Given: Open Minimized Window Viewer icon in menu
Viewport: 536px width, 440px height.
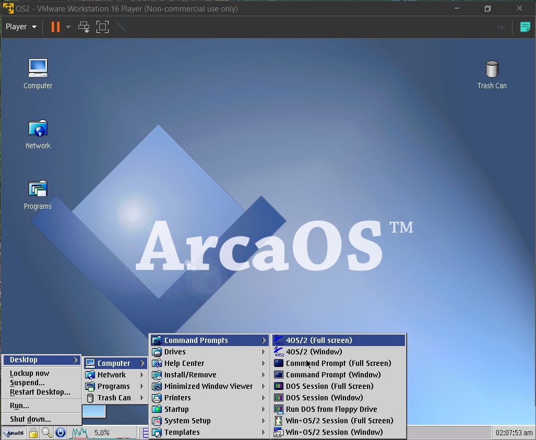Looking at the screenshot, I should tap(157, 386).
